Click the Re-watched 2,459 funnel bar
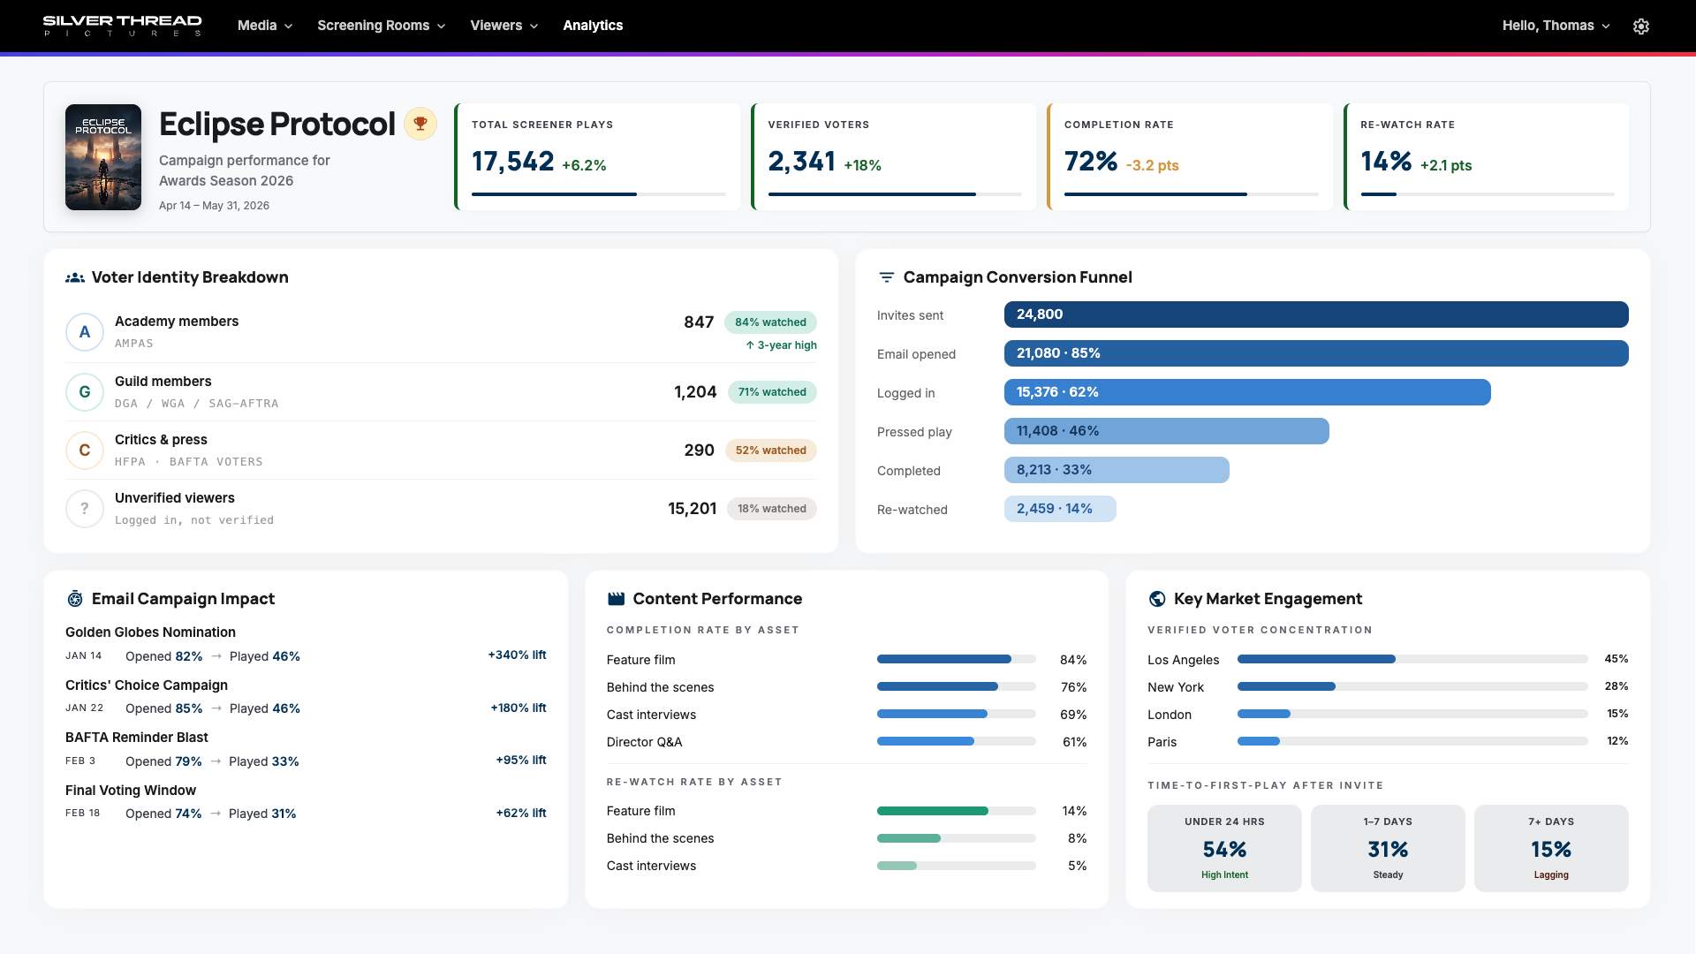 tap(1060, 509)
